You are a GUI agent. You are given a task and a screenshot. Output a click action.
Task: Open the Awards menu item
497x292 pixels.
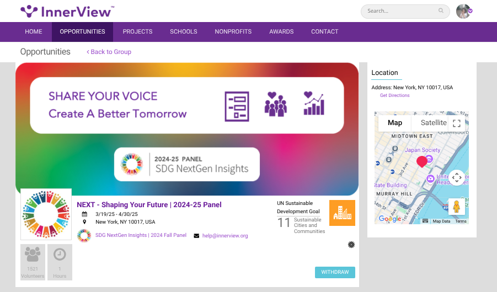[x=281, y=31]
